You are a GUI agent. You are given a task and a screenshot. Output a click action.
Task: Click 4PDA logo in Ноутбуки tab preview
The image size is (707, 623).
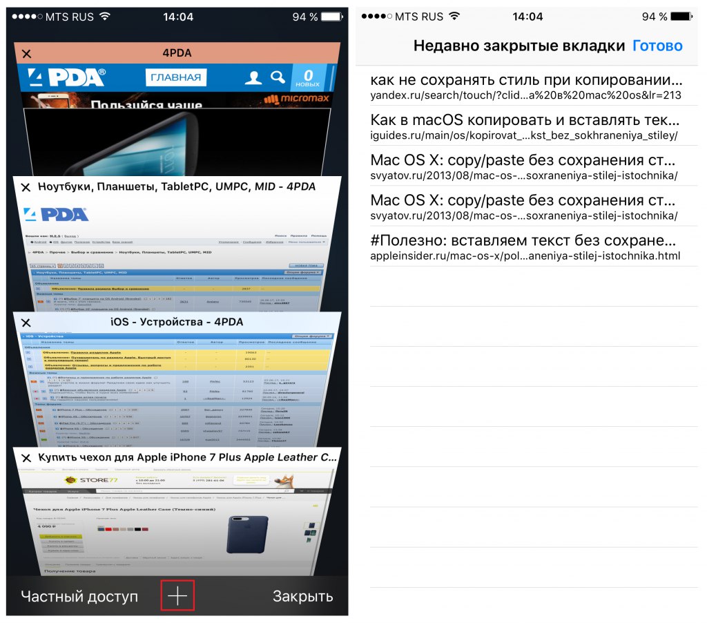click(55, 214)
